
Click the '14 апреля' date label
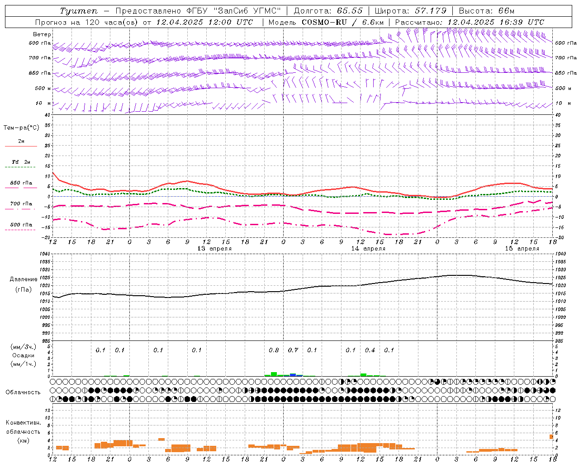368,249
